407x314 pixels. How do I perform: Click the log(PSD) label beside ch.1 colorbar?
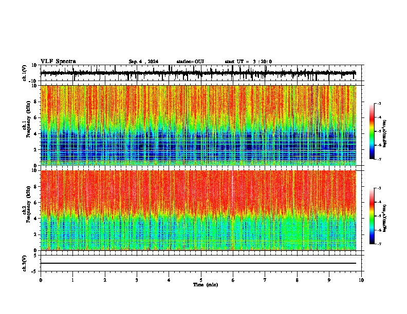click(x=384, y=134)
